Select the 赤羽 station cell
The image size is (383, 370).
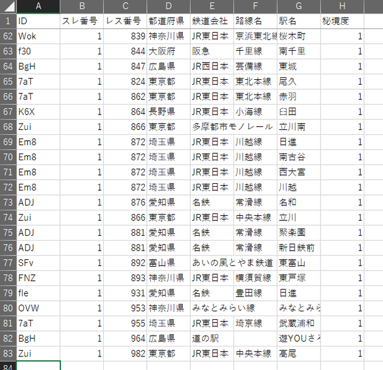point(299,97)
